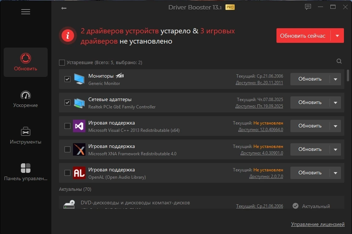Image resolution: width=352 pixels, height=234 pixels.
Task: Expand dropdown arrow for Generic Monitor update
Action: click(335, 79)
